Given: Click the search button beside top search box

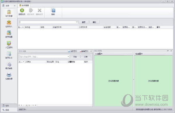Looking at the screenshot, I should point(84,22).
